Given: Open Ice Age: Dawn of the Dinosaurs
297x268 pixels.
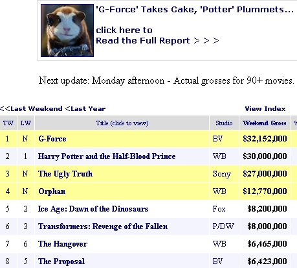Looking at the screenshot, I should pyautogui.click(x=93, y=209).
